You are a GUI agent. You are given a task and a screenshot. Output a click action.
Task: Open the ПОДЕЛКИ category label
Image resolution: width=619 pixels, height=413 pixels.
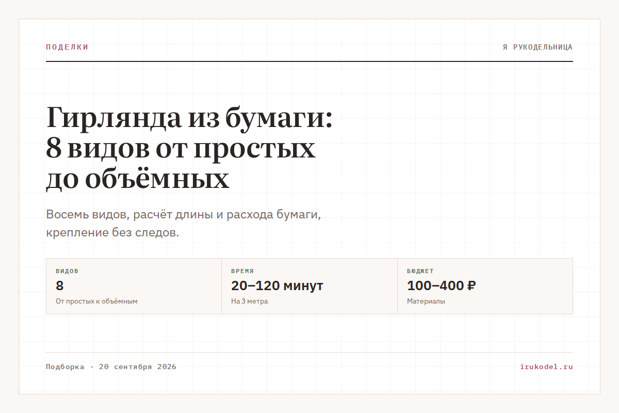click(67, 47)
